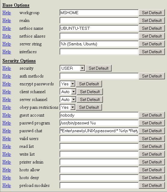Open the security mode dropdown showing USER
The image size is (167, 192).
tap(72, 68)
